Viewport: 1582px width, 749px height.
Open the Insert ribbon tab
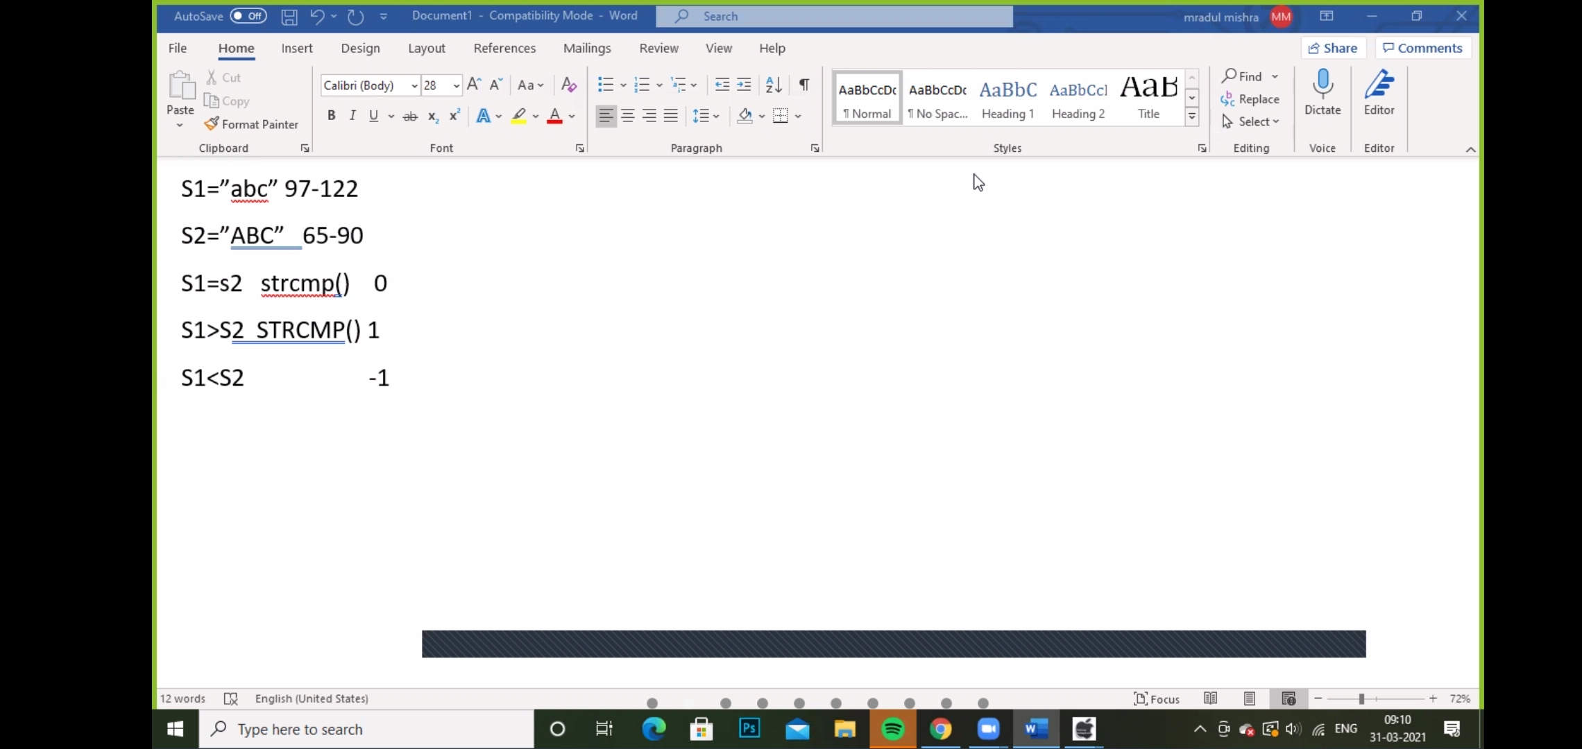click(297, 48)
